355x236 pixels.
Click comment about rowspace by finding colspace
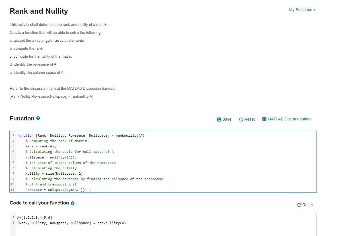[x=94, y=179]
